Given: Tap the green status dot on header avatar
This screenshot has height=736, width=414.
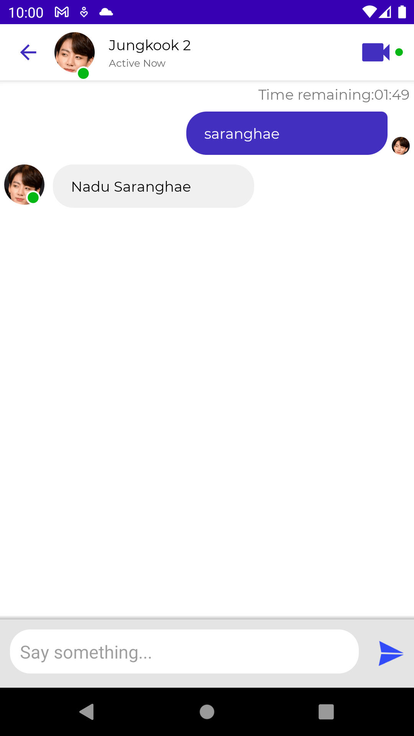Looking at the screenshot, I should [83, 73].
